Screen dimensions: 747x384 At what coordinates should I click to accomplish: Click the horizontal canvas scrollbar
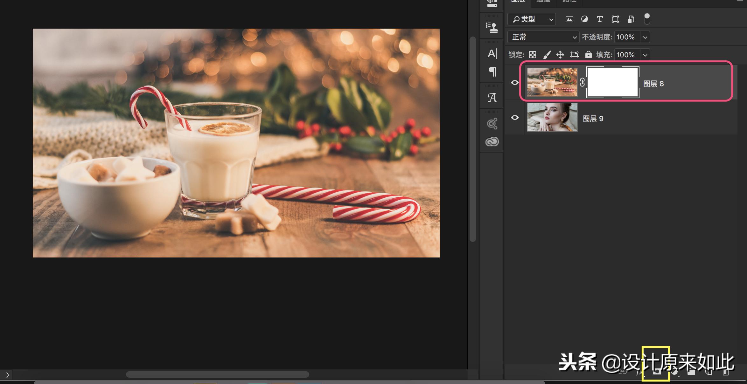[x=217, y=374]
